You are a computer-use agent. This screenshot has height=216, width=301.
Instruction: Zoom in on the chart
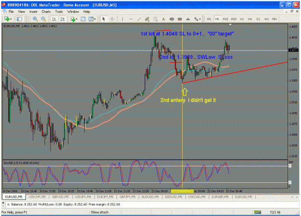(35, 19)
